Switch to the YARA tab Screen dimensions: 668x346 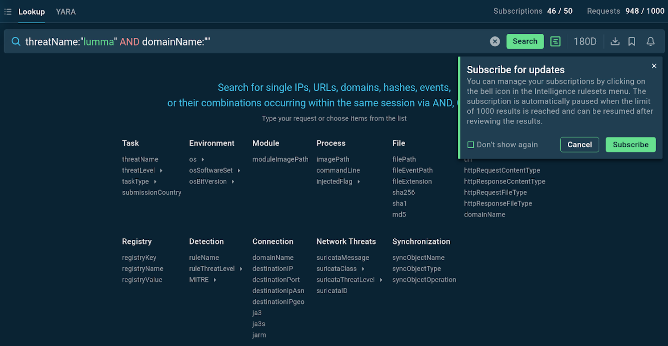pyautogui.click(x=66, y=12)
